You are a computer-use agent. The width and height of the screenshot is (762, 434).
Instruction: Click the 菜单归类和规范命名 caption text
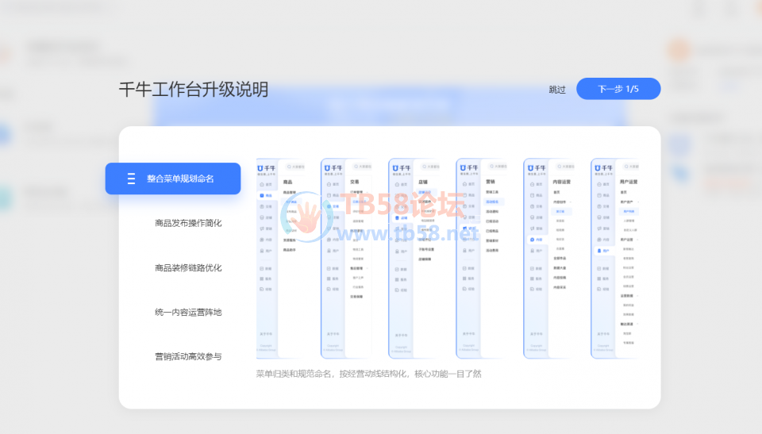[369, 374]
